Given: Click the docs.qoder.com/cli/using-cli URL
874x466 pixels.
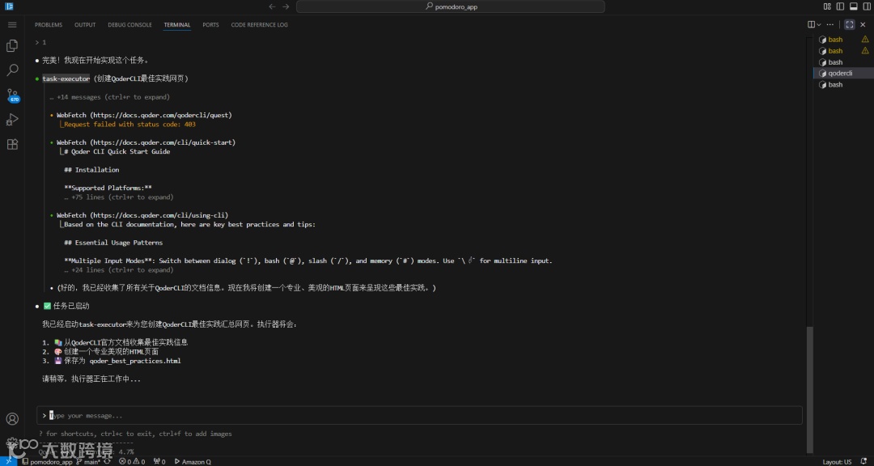Looking at the screenshot, I should pos(159,215).
